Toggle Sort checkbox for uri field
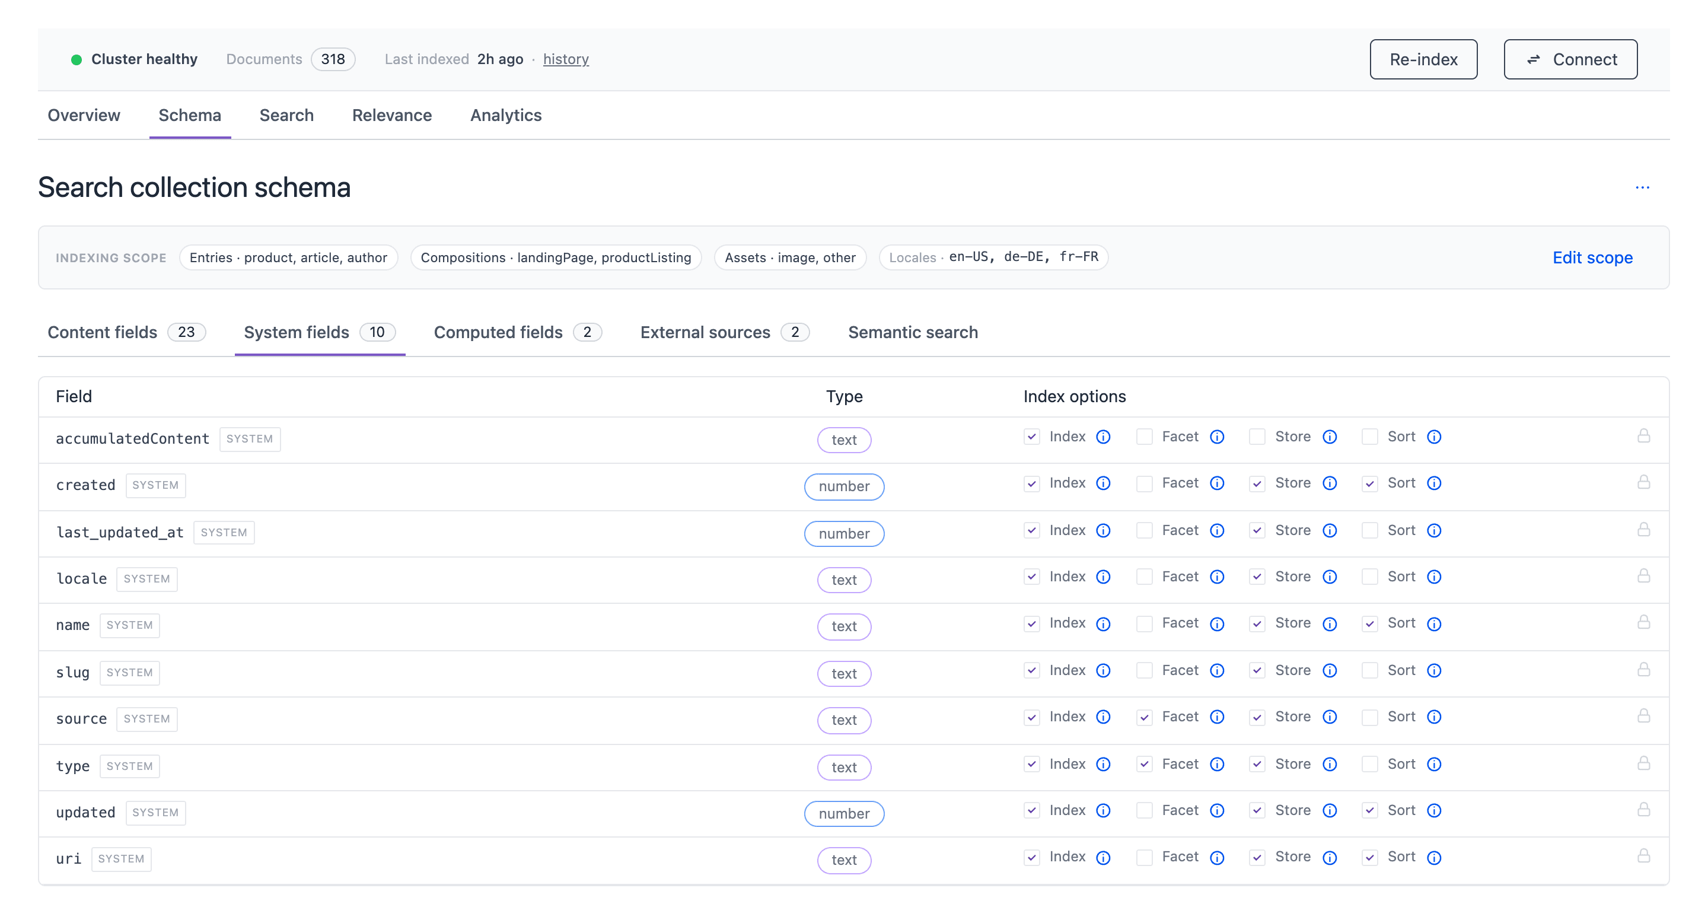 [1369, 857]
